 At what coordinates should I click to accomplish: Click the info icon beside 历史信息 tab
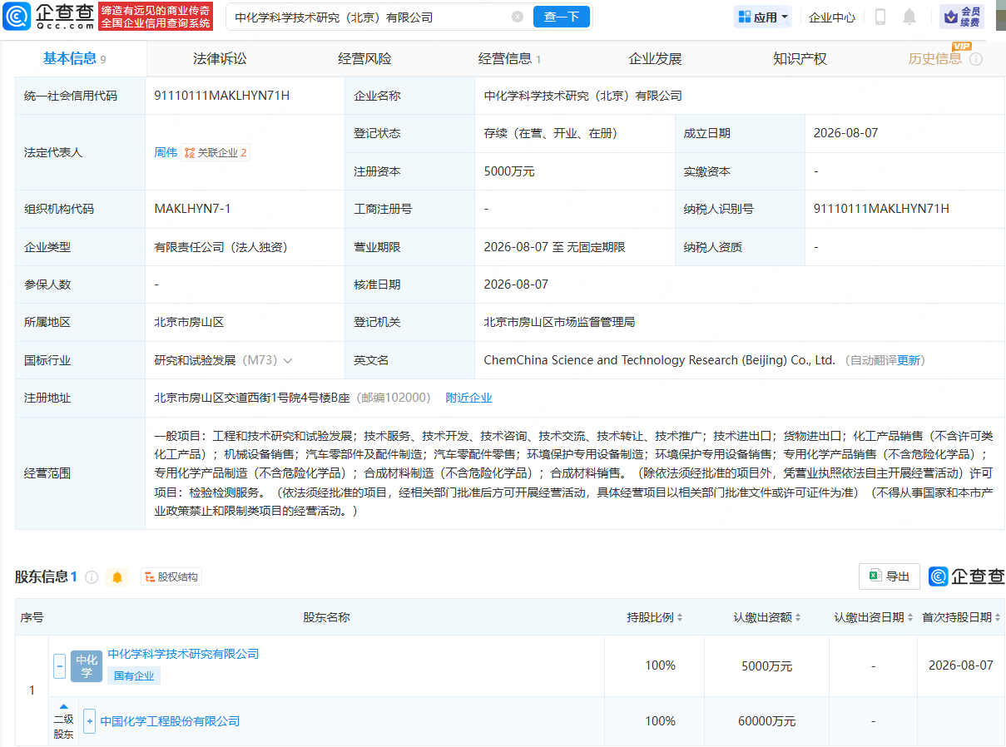(x=976, y=59)
